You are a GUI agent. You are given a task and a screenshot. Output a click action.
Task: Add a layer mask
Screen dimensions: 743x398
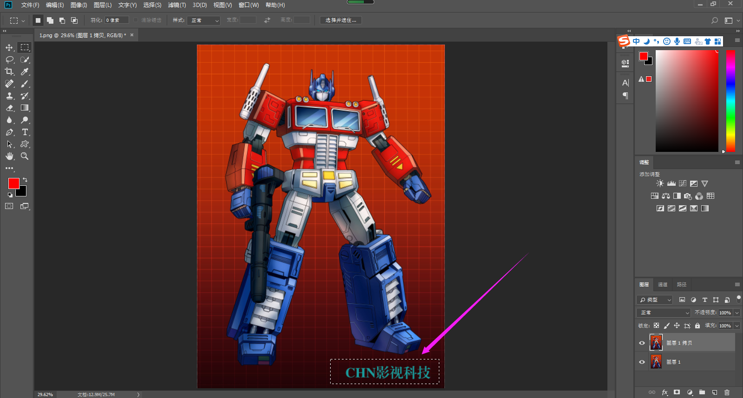click(x=677, y=392)
